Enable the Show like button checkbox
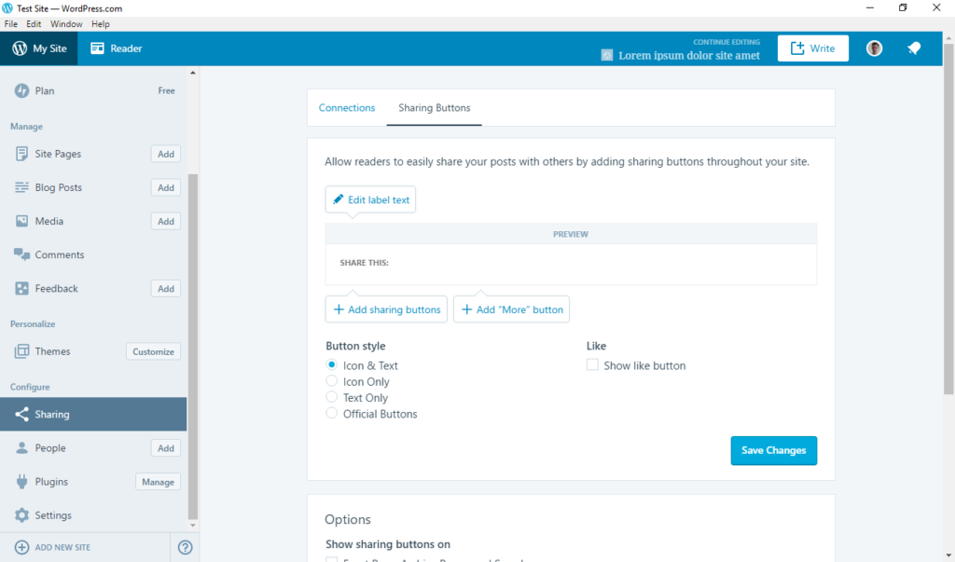 pos(592,365)
